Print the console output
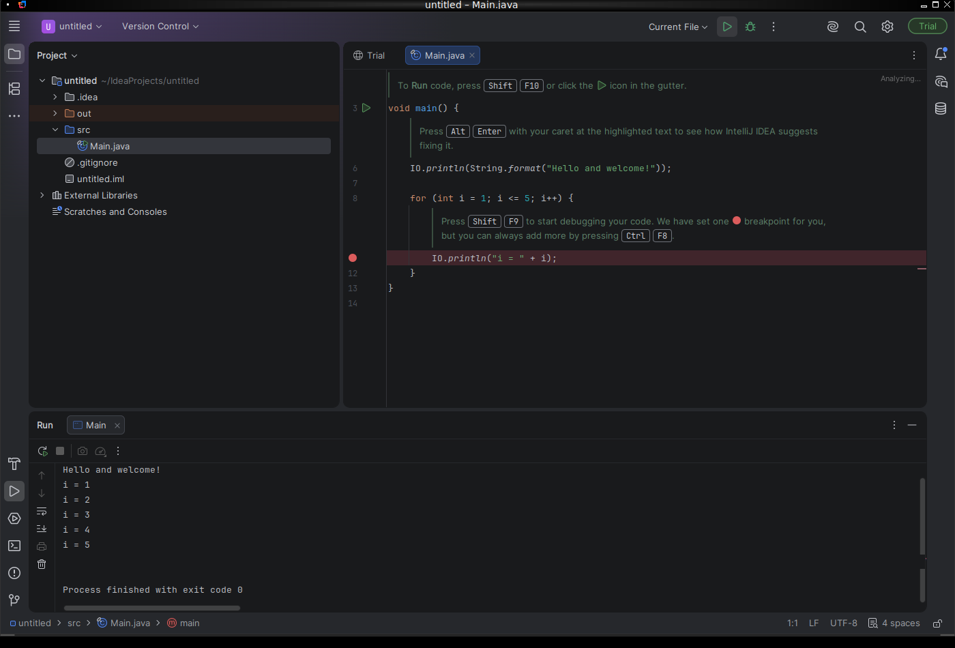 42,546
